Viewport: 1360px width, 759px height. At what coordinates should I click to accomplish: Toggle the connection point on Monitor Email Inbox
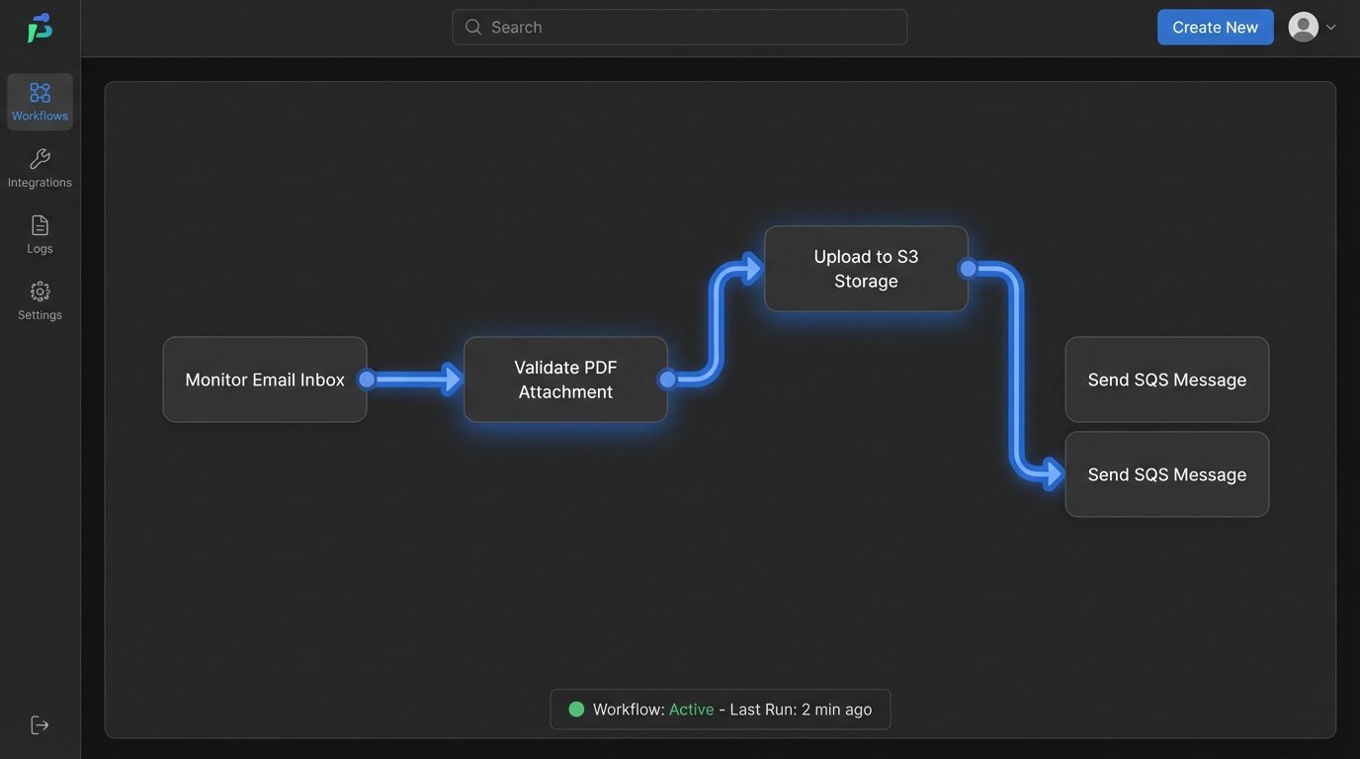pos(366,379)
